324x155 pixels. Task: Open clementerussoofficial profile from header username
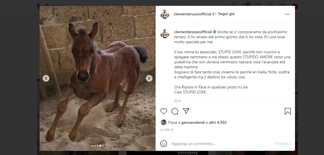pos(192,14)
